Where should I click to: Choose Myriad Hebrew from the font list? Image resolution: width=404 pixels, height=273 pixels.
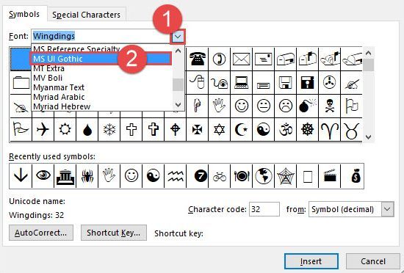[101, 106]
